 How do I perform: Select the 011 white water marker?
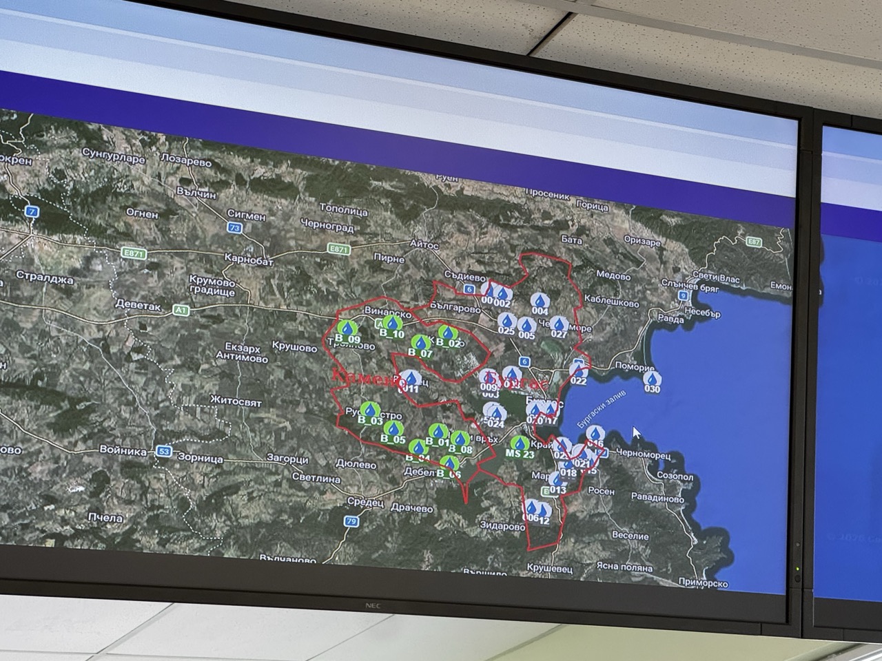tap(411, 378)
